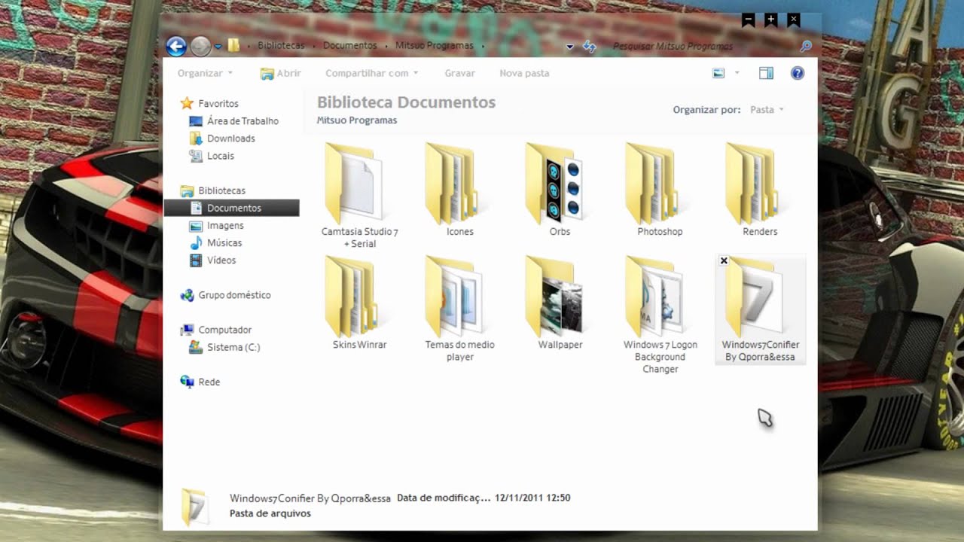
Task: Expand the view options dropdown arrow
Action: pyautogui.click(x=737, y=73)
